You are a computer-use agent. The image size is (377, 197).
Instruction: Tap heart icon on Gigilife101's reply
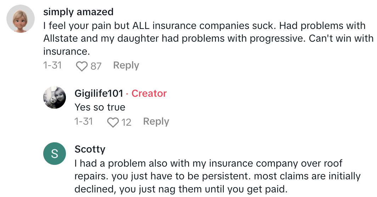click(113, 122)
